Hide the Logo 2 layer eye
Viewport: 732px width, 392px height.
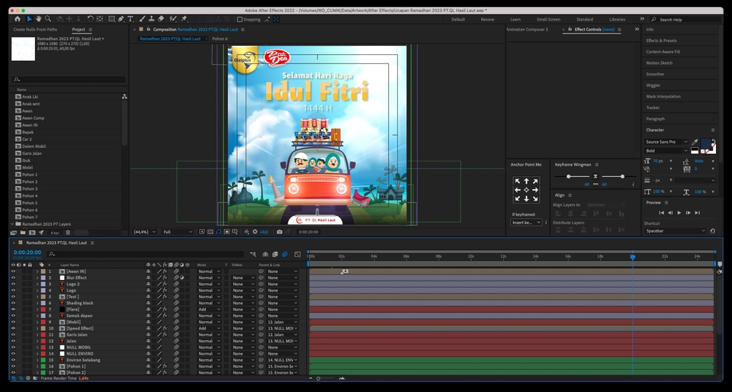tap(13, 284)
